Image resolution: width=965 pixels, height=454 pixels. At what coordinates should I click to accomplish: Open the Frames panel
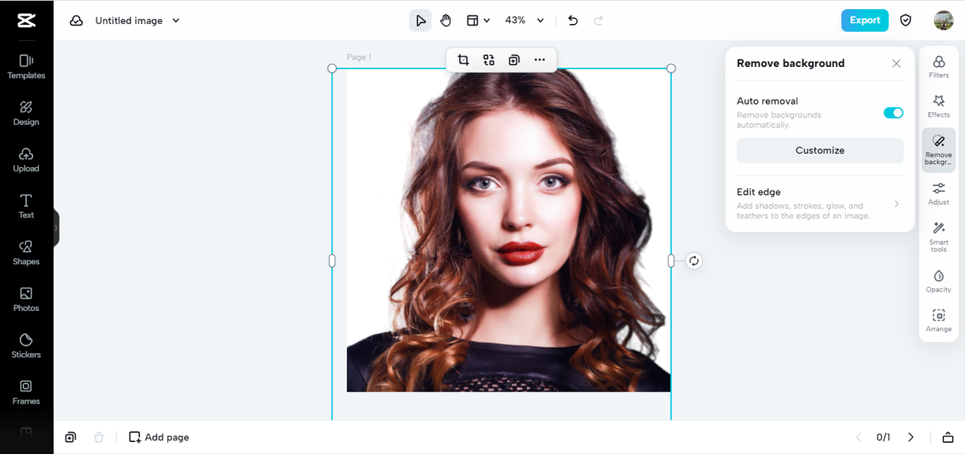point(26,392)
